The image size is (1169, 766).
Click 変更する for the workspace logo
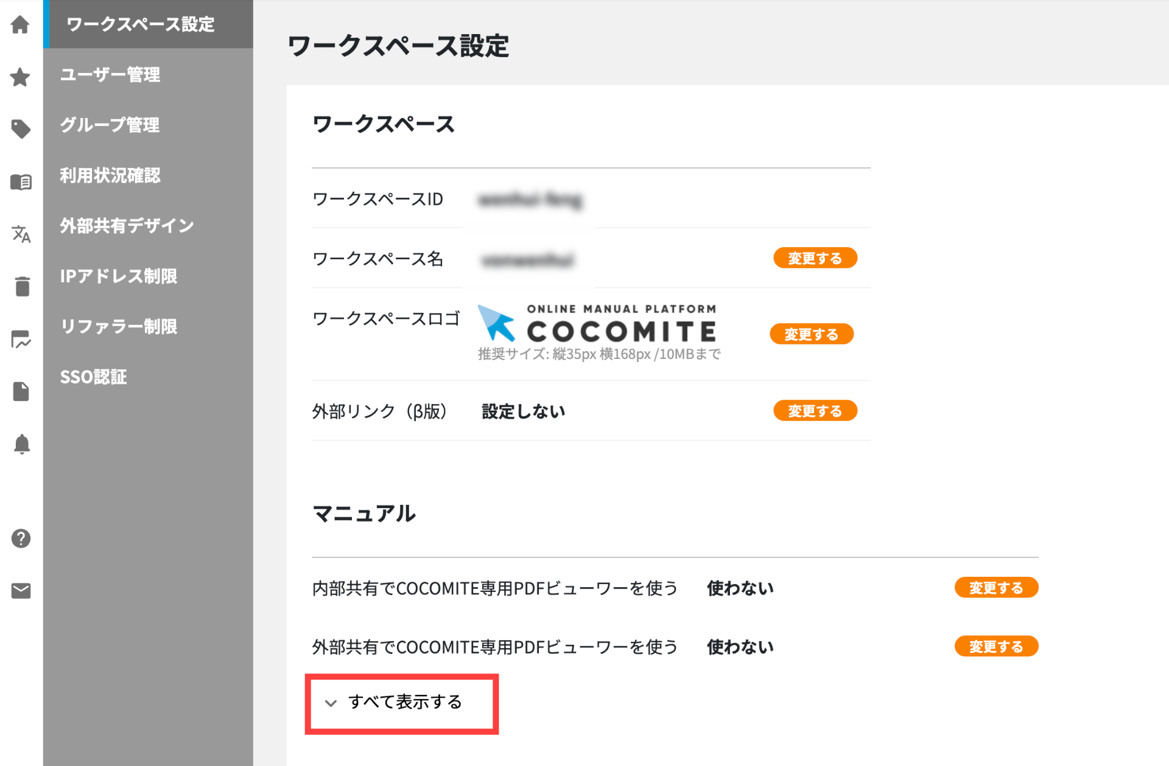(x=811, y=334)
